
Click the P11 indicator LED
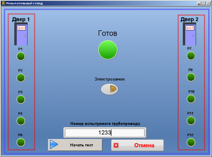[191, 120]
